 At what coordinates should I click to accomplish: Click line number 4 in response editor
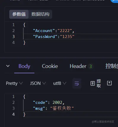click(14, 114)
